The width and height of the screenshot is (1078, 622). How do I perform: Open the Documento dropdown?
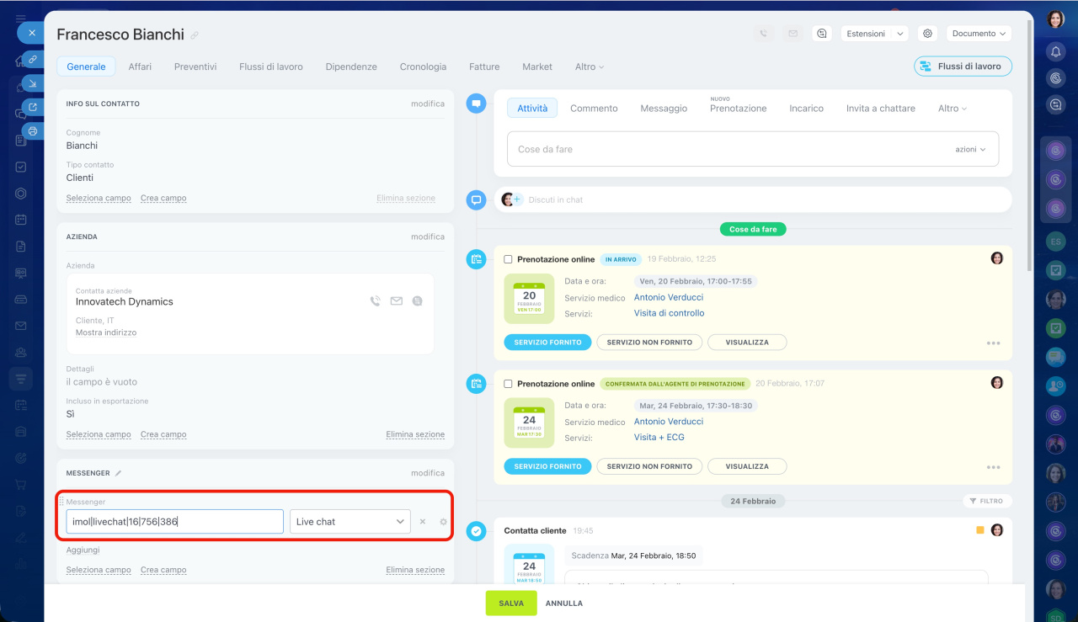click(x=979, y=34)
